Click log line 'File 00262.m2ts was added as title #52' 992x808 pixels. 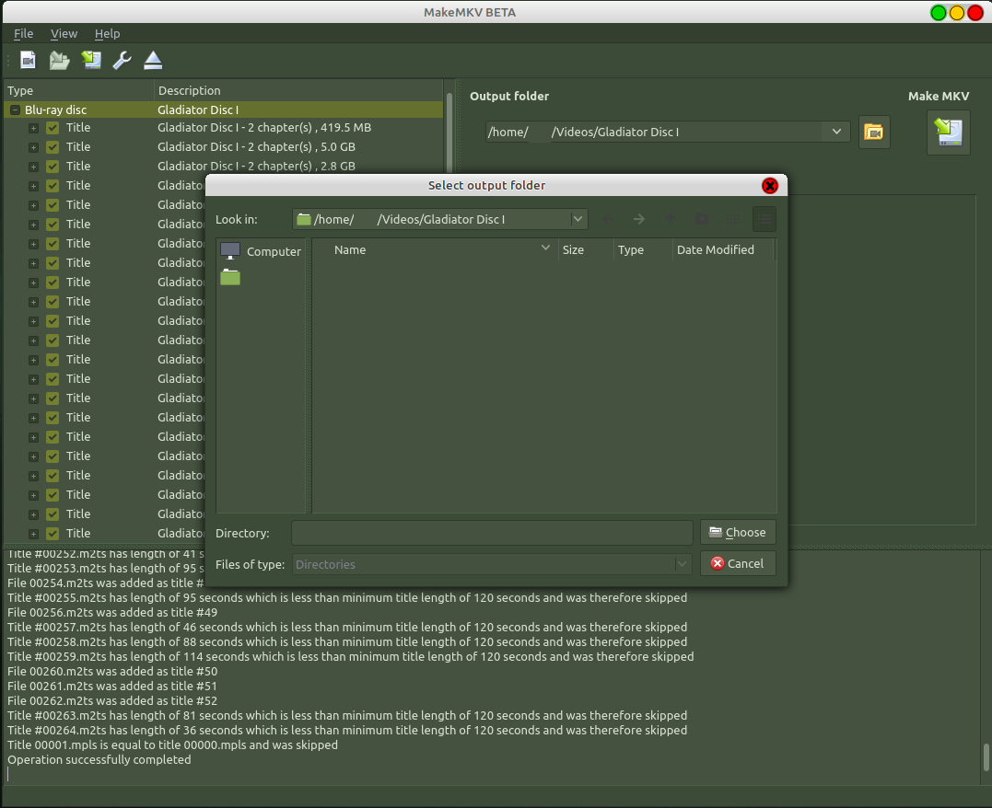click(112, 700)
